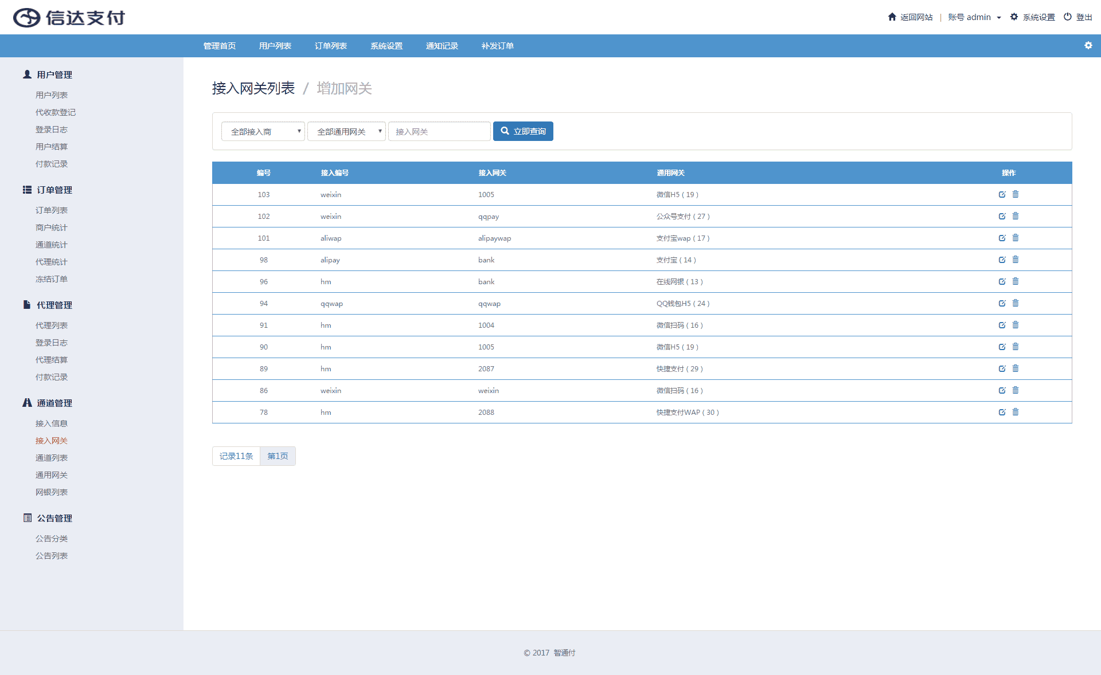Open the 全部接入商 dropdown
Screen dimensions: 1101x675
(x=263, y=131)
